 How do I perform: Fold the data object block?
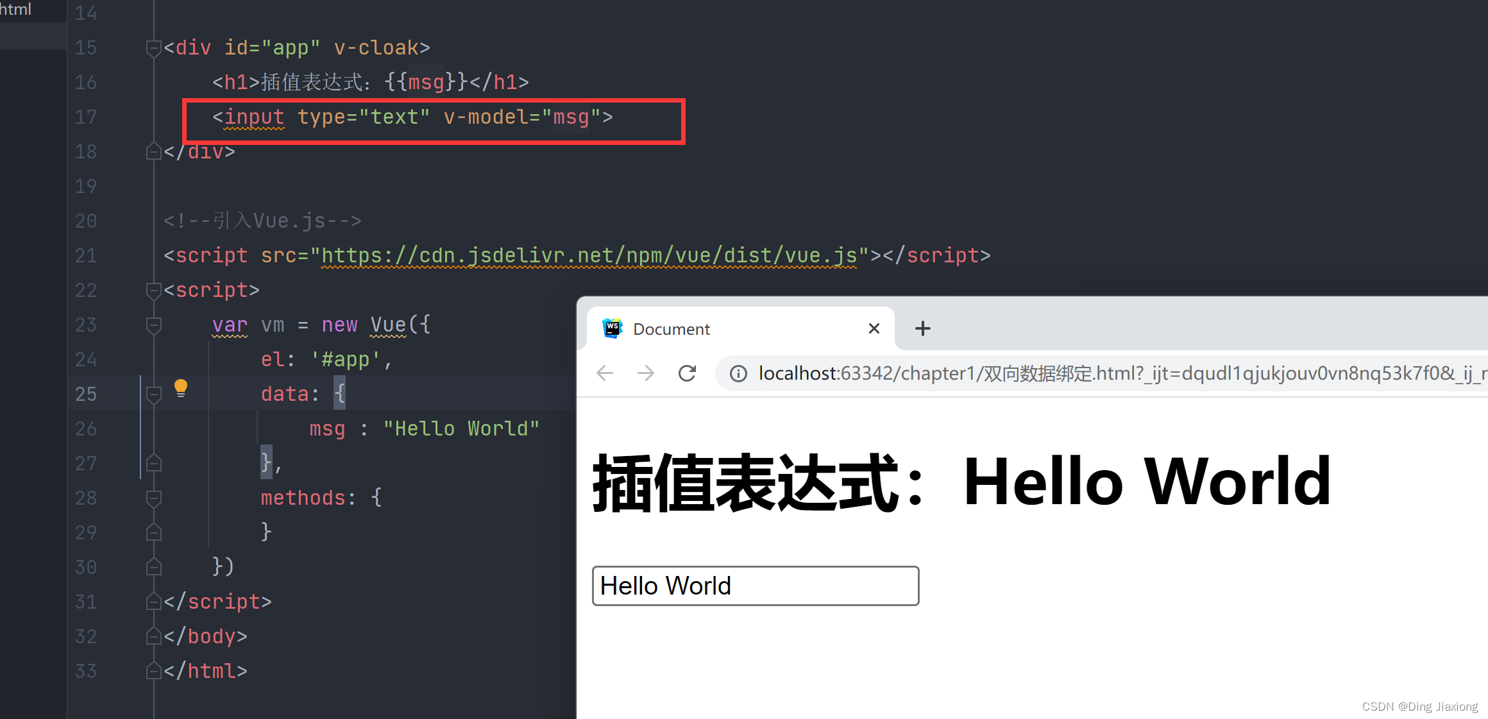(153, 394)
